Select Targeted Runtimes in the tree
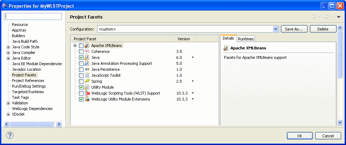Image resolution: width=346 pixels, height=145 pixels. click(x=28, y=92)
